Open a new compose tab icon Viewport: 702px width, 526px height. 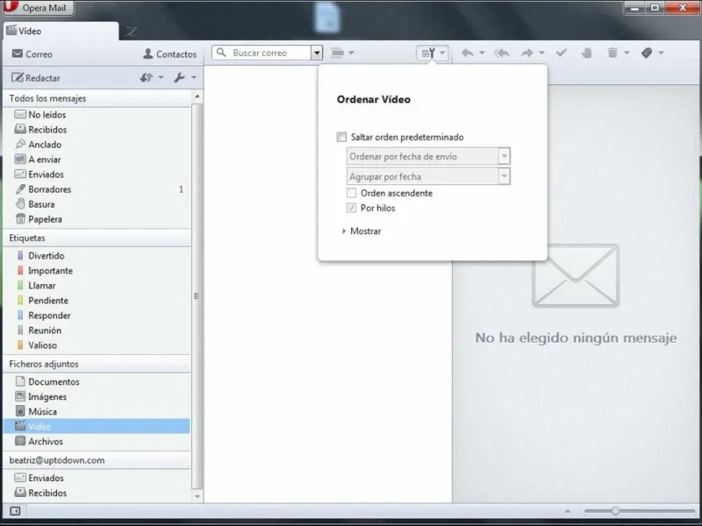coord(131,31)
